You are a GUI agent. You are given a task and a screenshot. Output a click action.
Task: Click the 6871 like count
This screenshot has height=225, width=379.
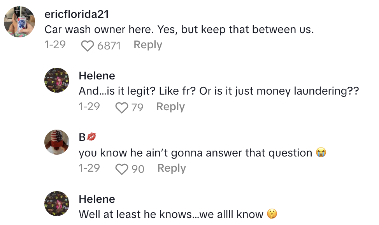pyautogui.click(x=109, y=46)
